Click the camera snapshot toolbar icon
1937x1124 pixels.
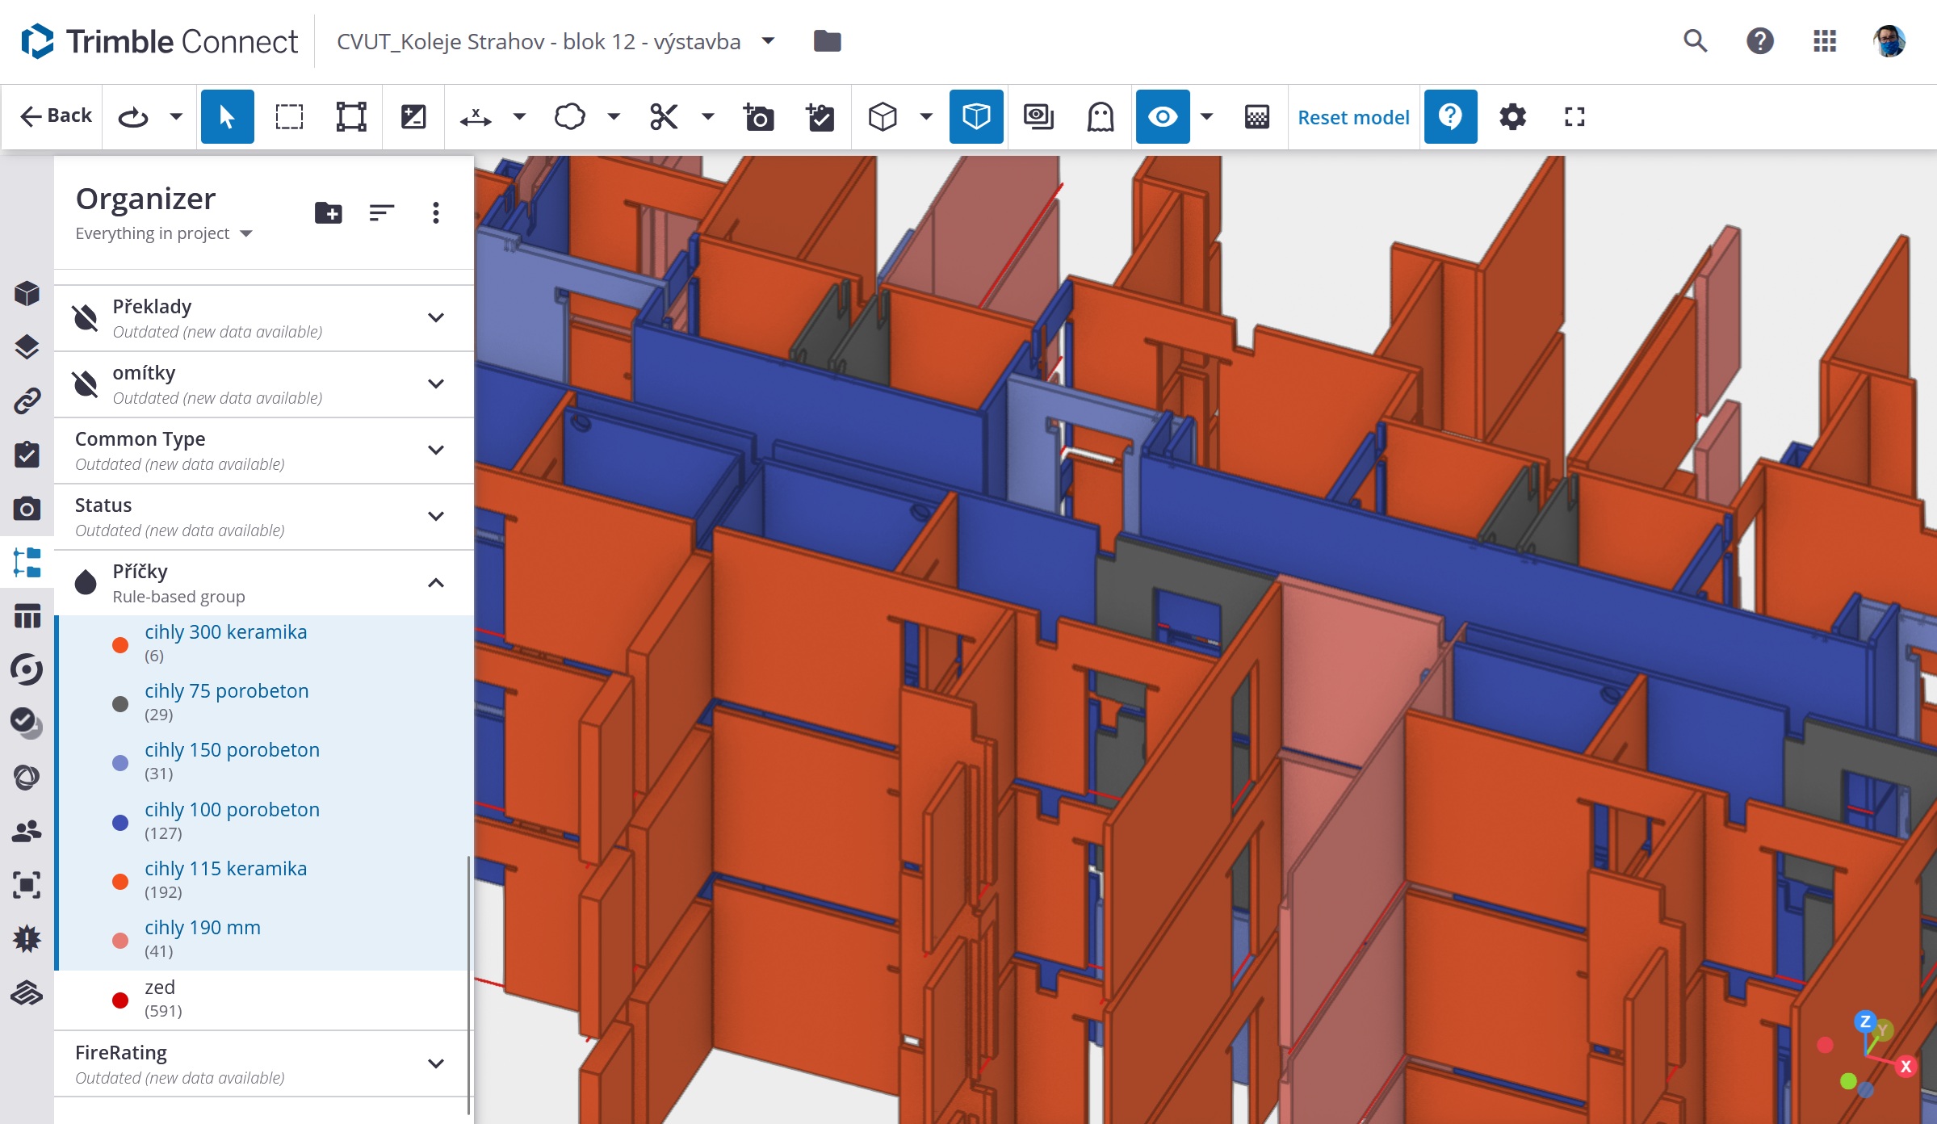(758, 117)
